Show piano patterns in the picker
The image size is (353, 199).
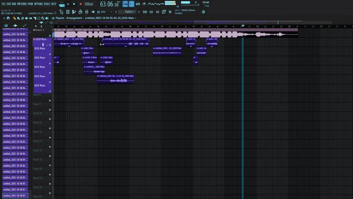(x=6, y=25)
